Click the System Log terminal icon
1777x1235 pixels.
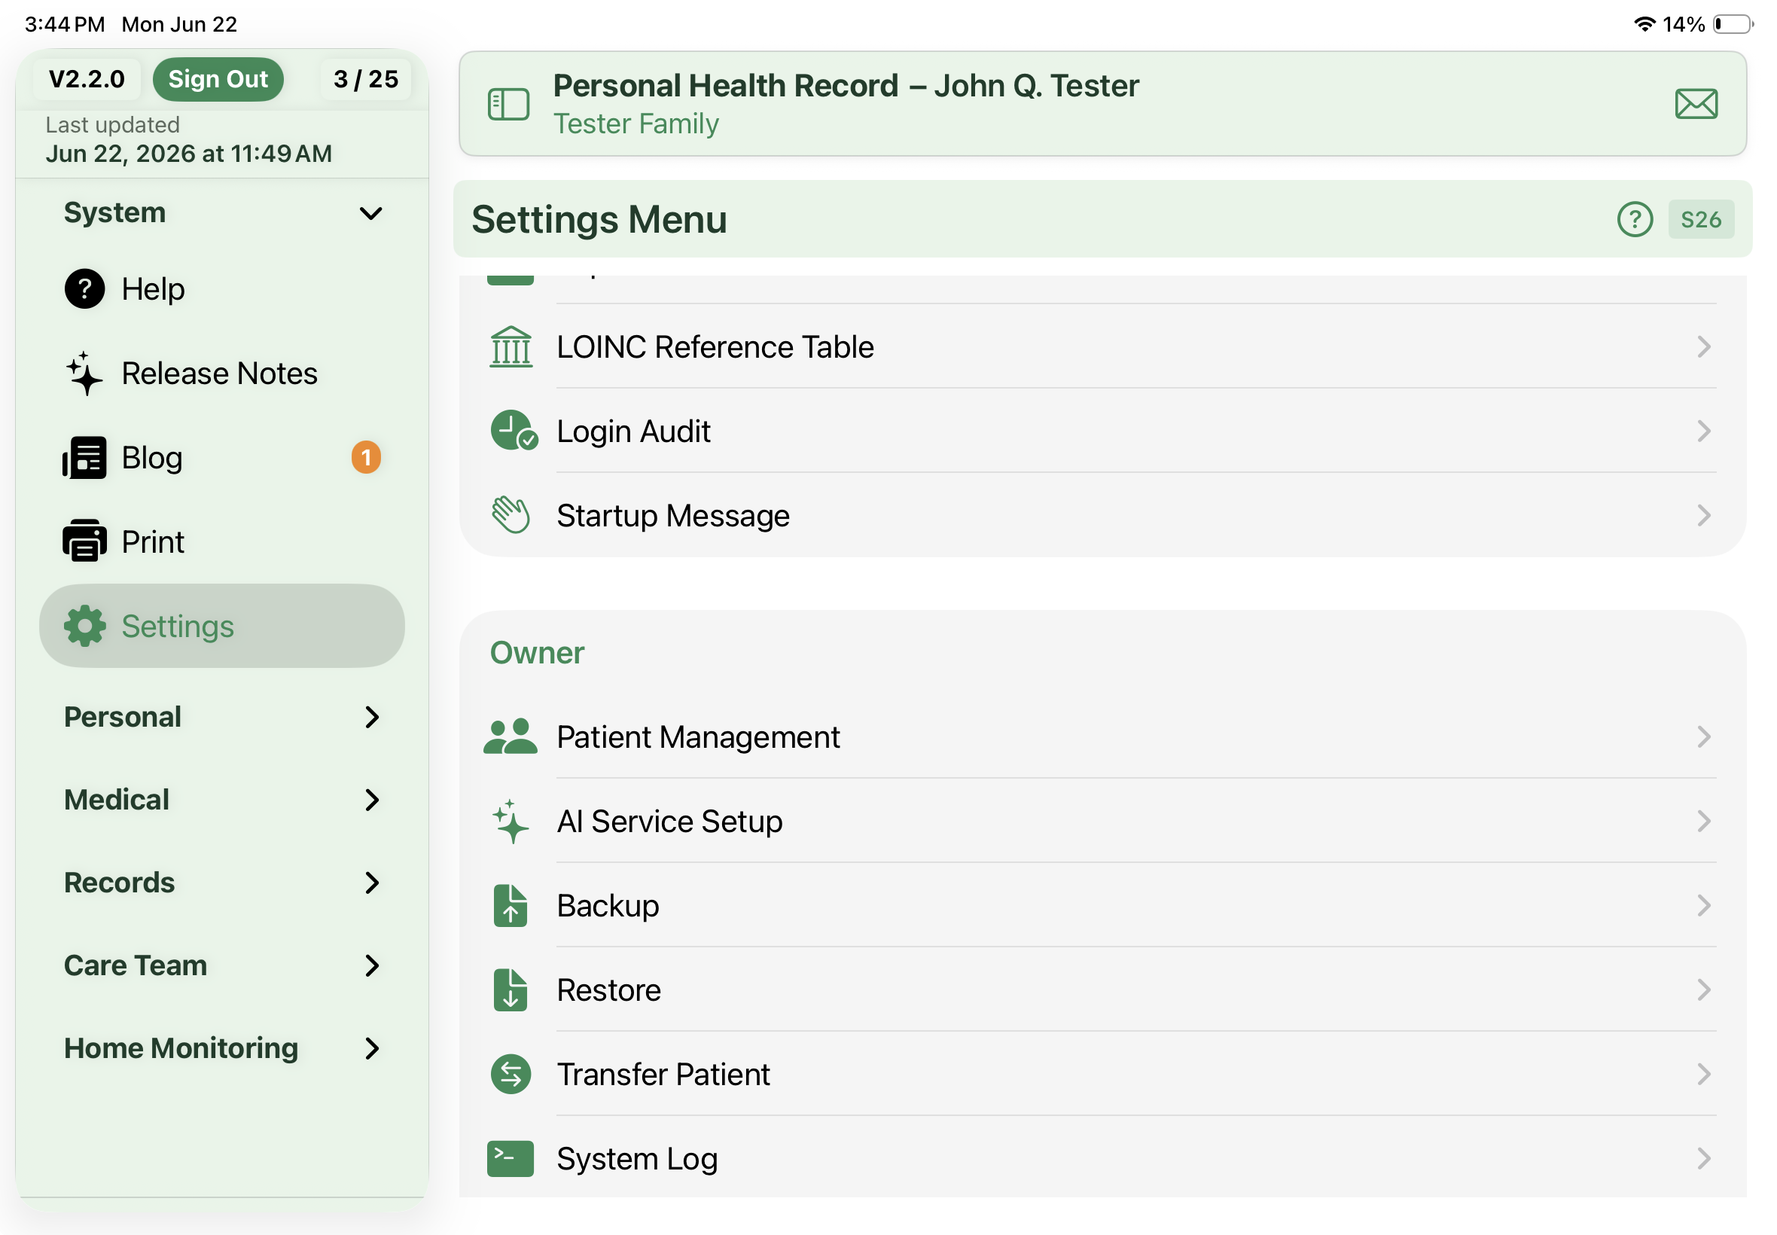coord(510,1157)
